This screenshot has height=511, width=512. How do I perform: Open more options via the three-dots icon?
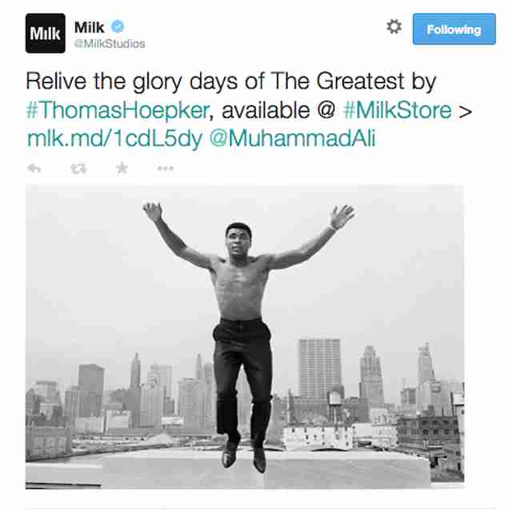[166, 169]
